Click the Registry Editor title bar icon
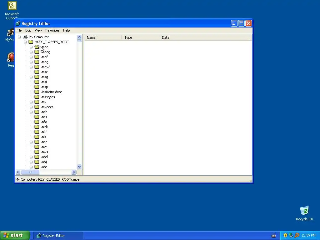 [x=18, y=23]
